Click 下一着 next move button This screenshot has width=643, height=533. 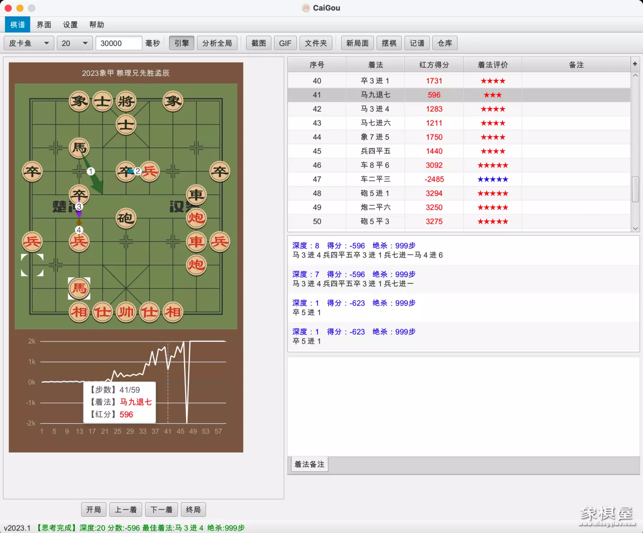tap(161, 509)
